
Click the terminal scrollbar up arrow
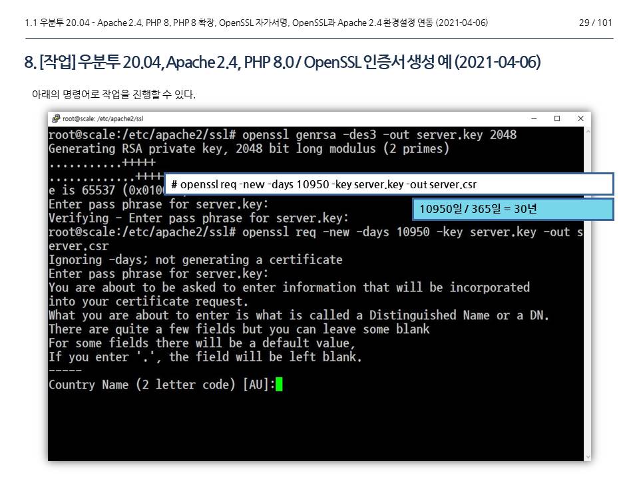588,132
